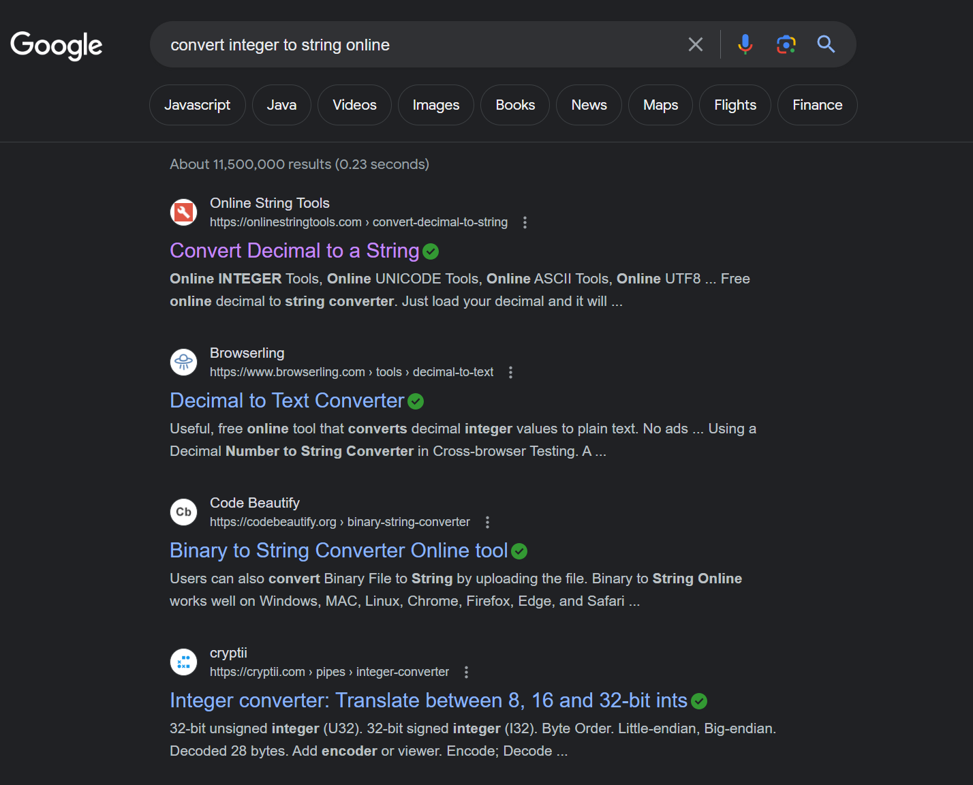Click the 'About 11,500,000 results' text
Screen dimensions: 973x785
(300, 164)
